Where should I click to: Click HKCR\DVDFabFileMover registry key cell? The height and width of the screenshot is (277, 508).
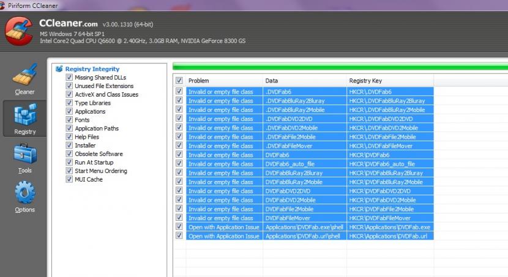(390, 218)
